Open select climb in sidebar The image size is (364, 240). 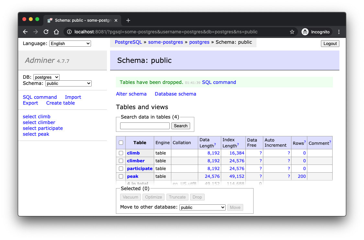pos(37,117)
